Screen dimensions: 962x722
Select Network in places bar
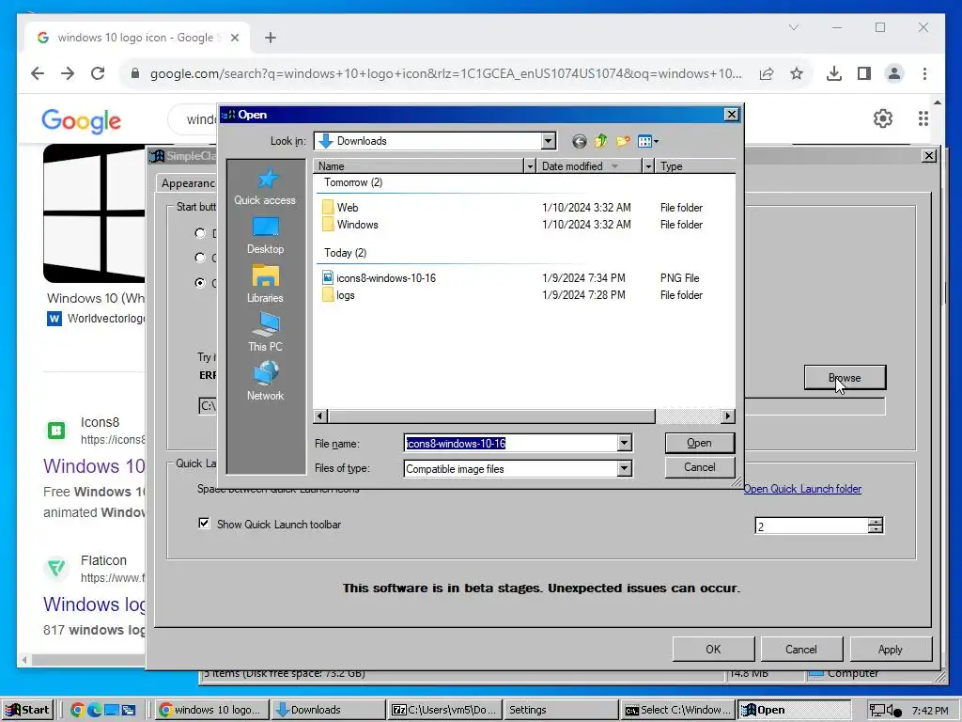click(265, 382)
